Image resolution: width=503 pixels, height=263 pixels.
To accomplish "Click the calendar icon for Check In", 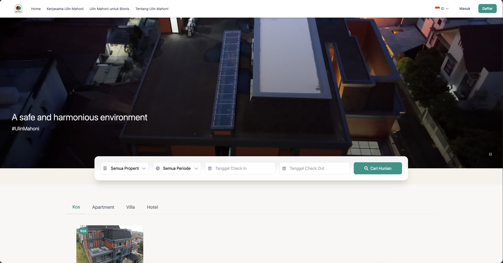I will point(210,169).
